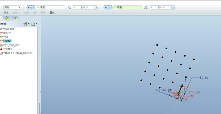Switch to favorites folder tab icon
Image resolution: width=221 pixels, height=114 pixels.
pyautogui.click(x=15, y=18)
